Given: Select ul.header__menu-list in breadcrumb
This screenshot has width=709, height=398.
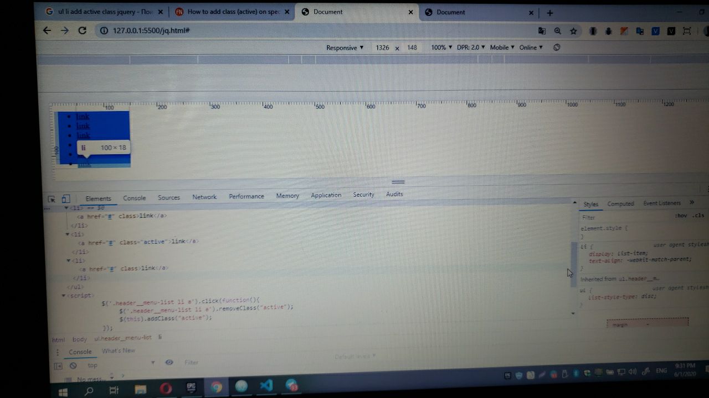Looking at the screenshot, I should 122,338.
